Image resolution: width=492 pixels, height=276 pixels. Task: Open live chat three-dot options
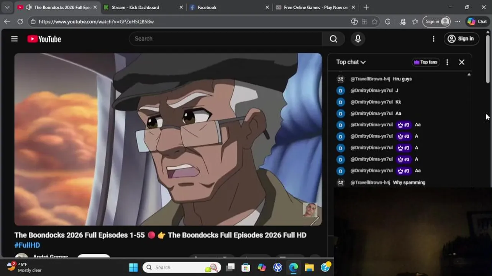point(447,62)
